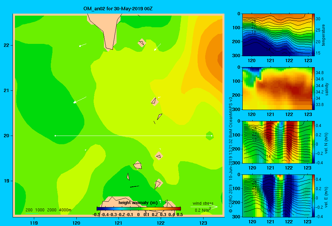Image resolution: width=332 pixels, height=226 pixels.
Task: Select the "wind stress" legend label
Action: pos(203,203)
